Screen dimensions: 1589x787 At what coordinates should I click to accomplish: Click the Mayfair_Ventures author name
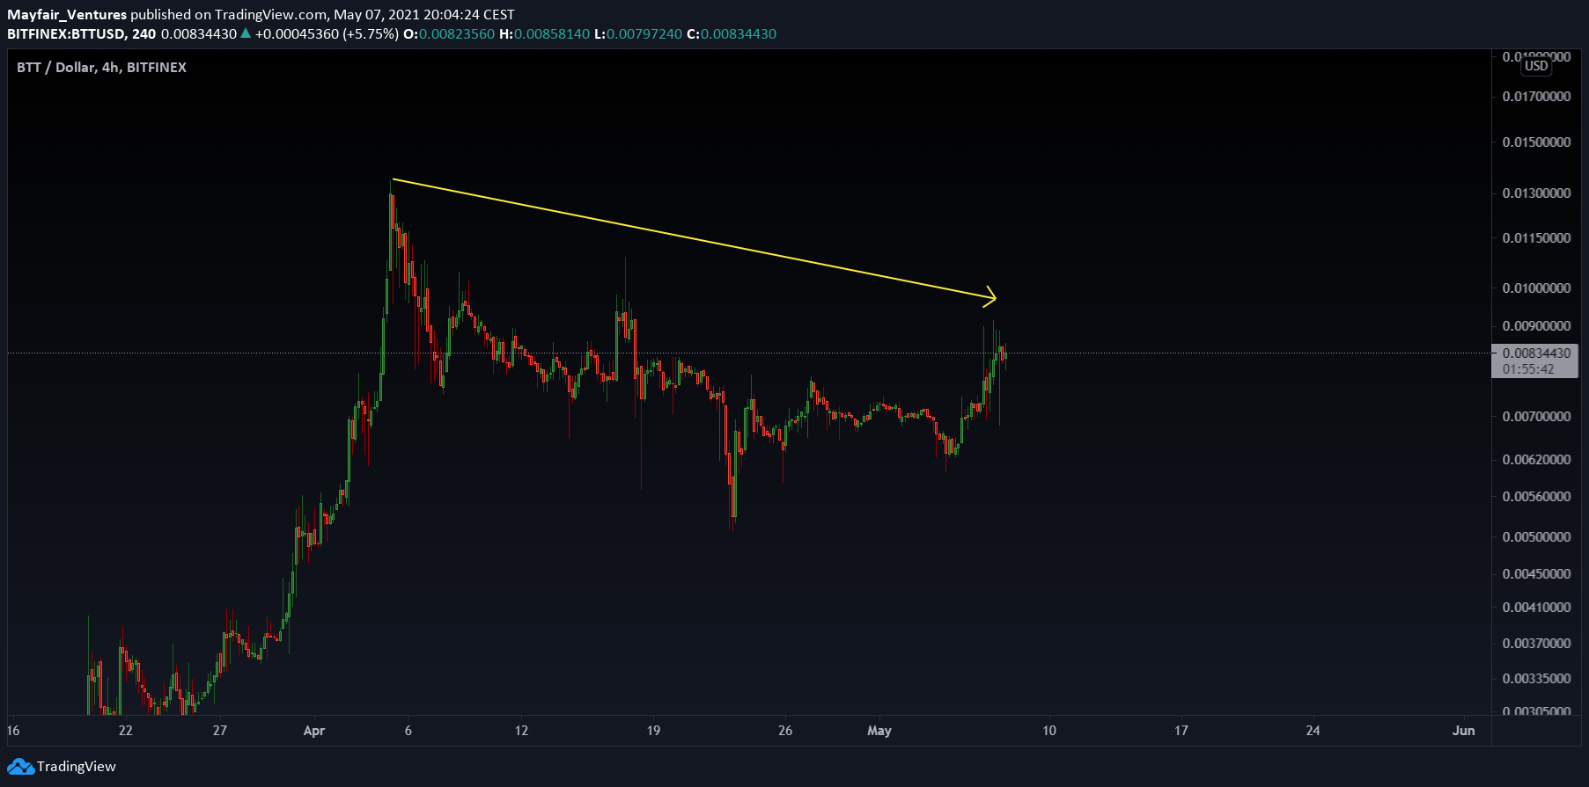(67, 14)
